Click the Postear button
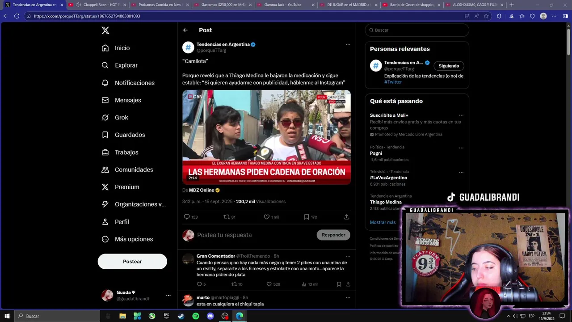 pos(132,262)
